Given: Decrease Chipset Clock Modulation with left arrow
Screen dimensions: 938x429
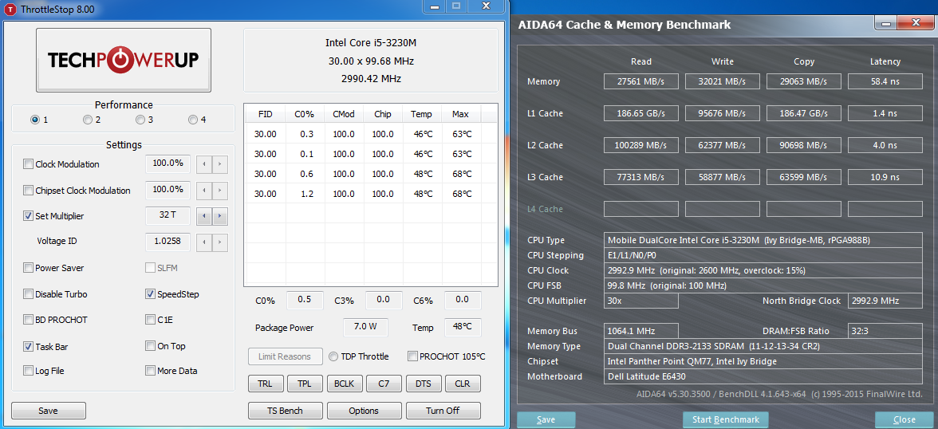Looking at the screenshot, I should pyautogui.click(x=204, y=191).
